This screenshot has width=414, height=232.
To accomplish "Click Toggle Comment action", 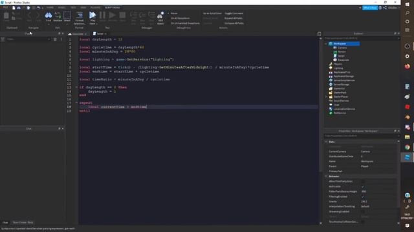I will coord(234,14).
